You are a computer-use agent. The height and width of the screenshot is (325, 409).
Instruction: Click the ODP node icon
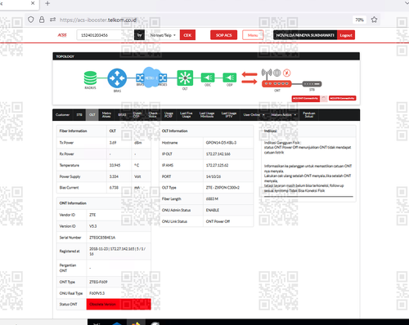coord(230,78)
